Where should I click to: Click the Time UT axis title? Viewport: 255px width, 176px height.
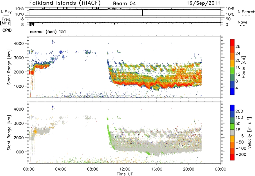pos(125,174)
